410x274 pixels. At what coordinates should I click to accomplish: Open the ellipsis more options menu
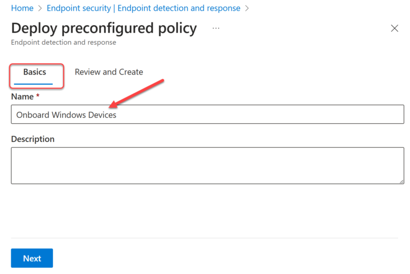click(x=216, y=28)
